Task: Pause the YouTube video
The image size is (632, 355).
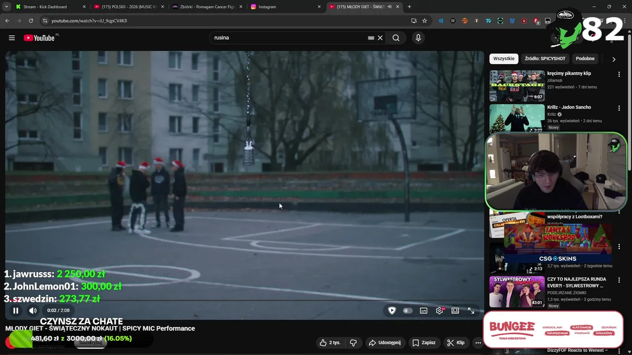Action: pos(16,311)
